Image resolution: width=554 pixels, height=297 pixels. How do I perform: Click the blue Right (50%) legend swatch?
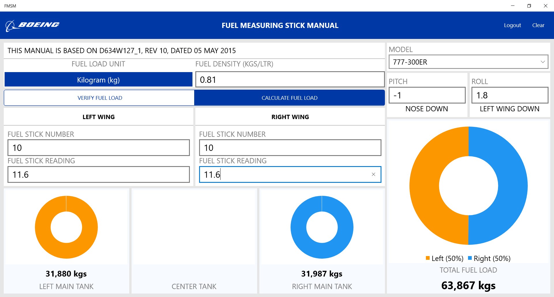click(x=470, y=258)
